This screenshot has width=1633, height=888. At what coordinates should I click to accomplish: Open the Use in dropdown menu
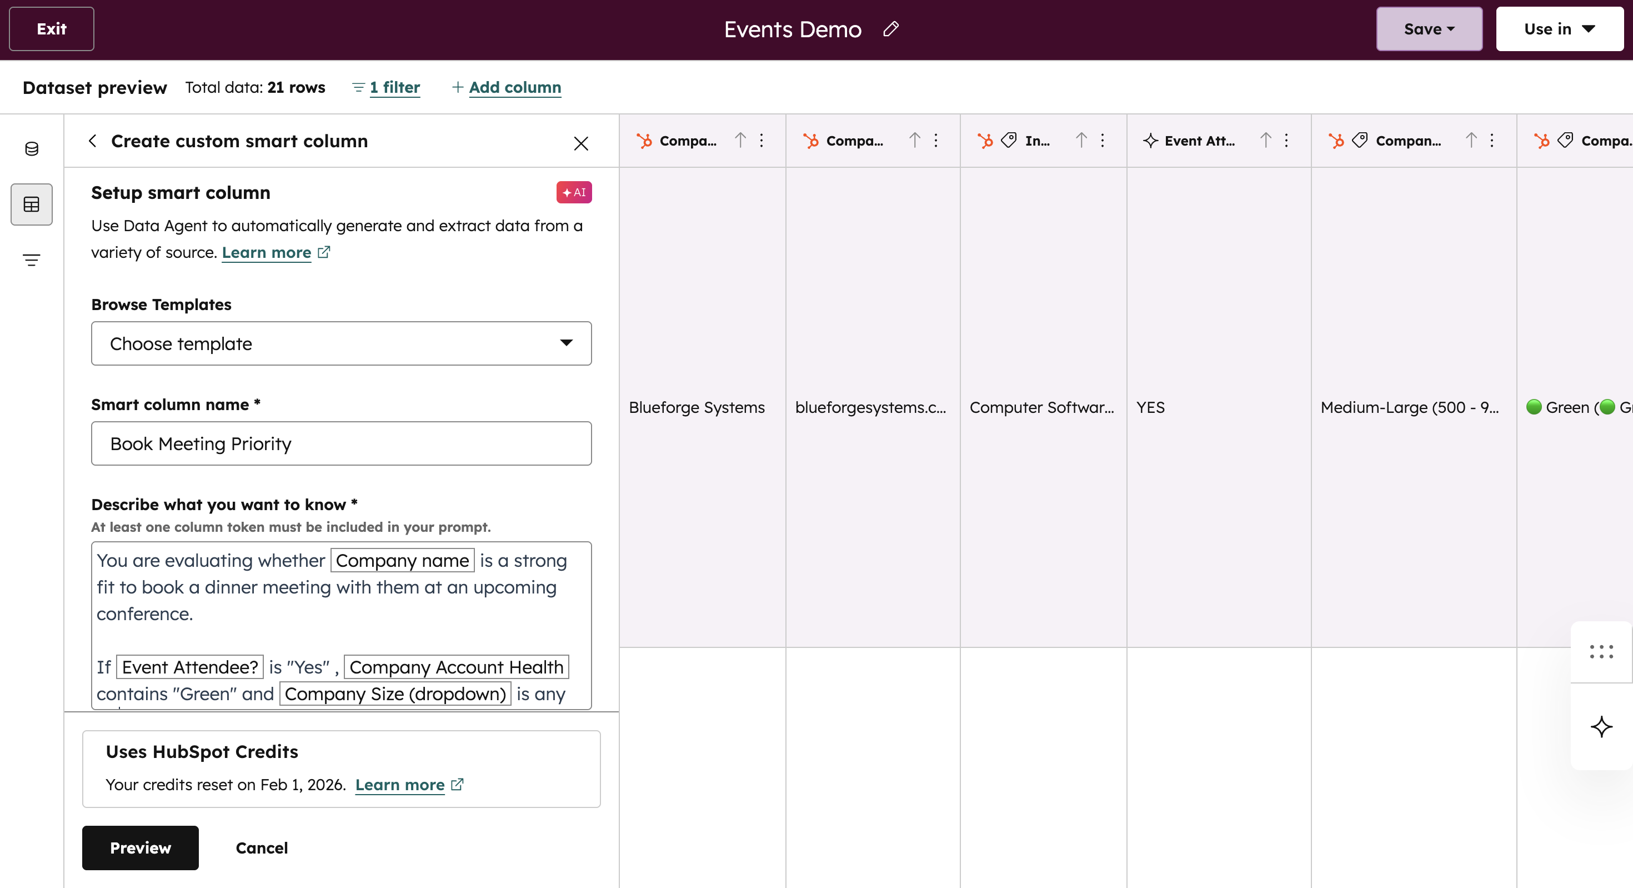[x=1559, y=29]
